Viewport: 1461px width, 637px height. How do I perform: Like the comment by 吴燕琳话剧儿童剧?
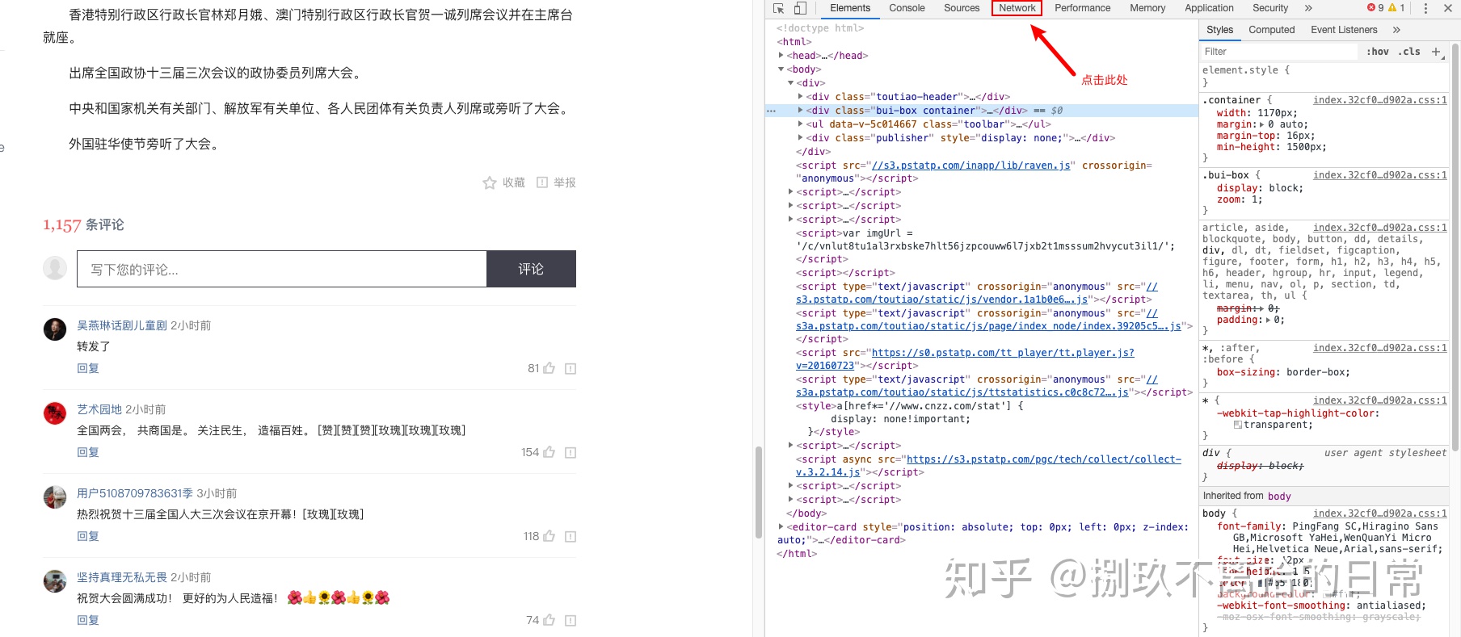(x=549, y=368)
